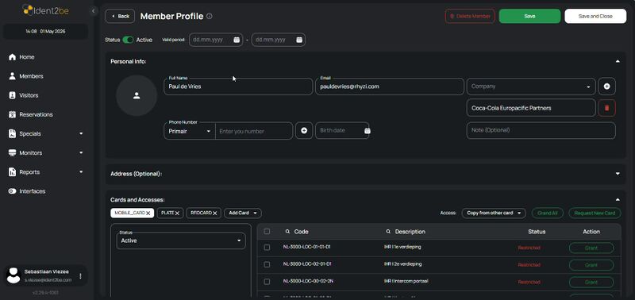Click the Grand All button
This screenshot has width=635, height=300.
[x=548, y=213]
